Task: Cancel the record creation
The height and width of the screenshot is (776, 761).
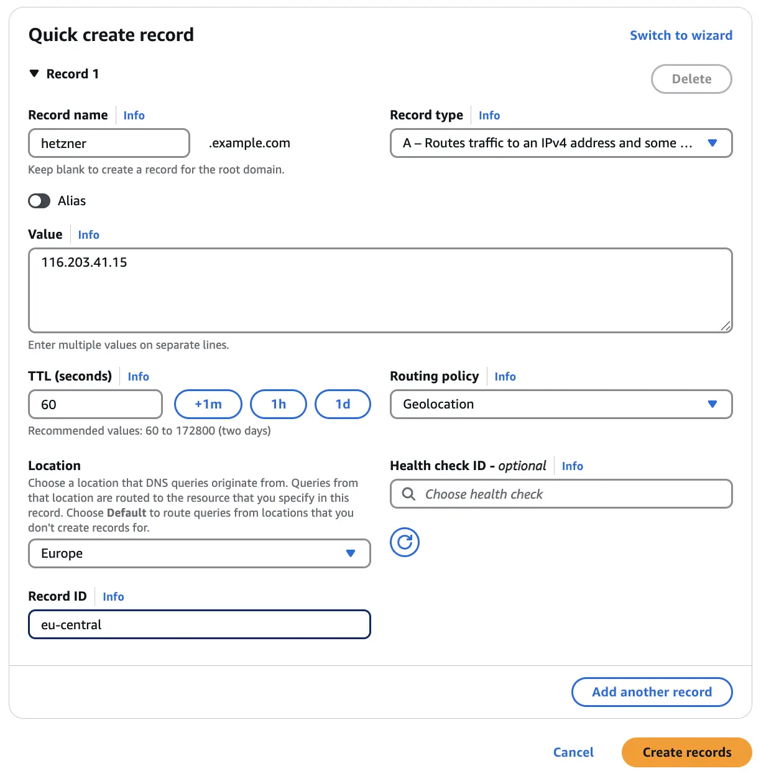Action: tap(573, 752)
